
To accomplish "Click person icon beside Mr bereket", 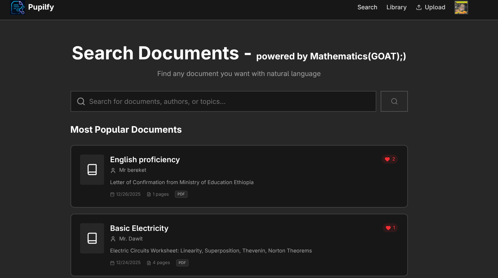I will coord(113,170).
